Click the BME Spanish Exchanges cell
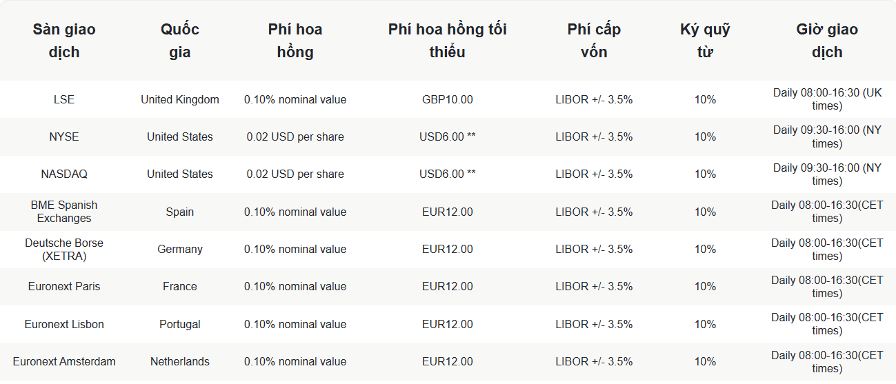The height and width of the screenshot is (384, 896). point(64,212)
